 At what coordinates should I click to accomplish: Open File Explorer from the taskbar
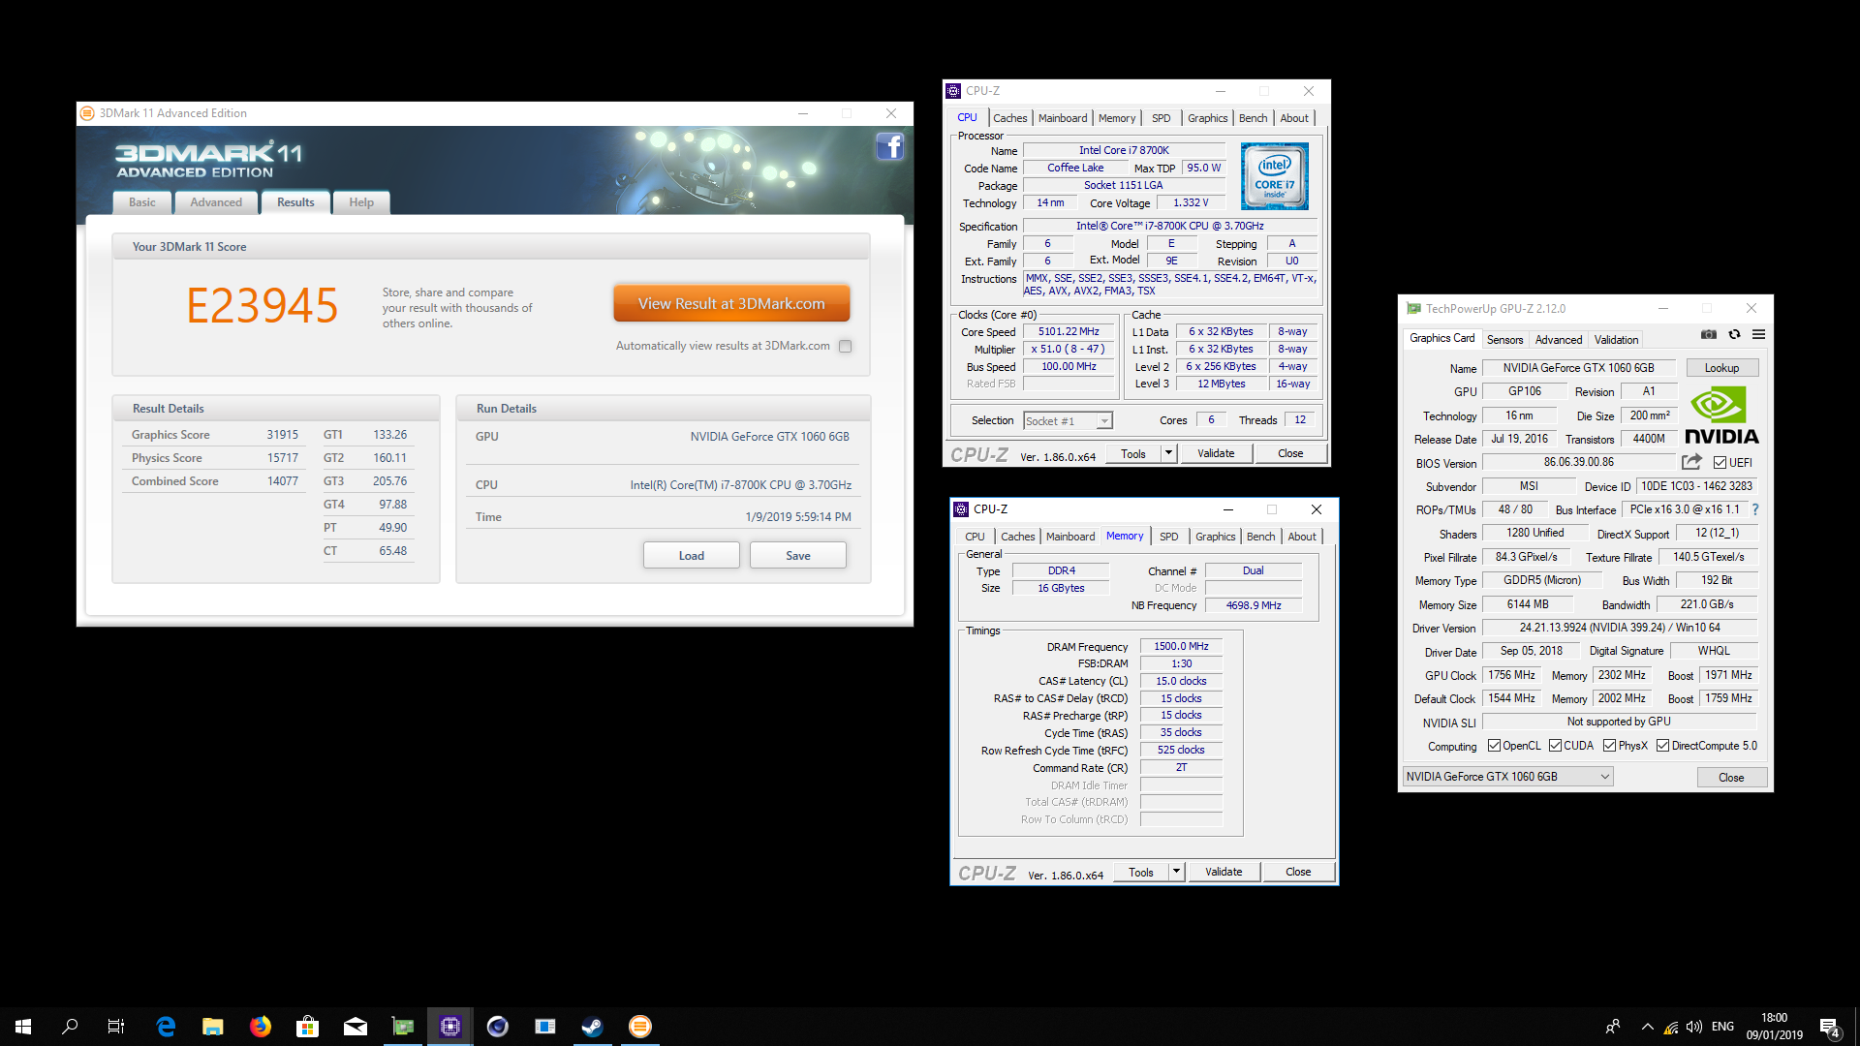pyautogui.click(x=212, y=1027)
